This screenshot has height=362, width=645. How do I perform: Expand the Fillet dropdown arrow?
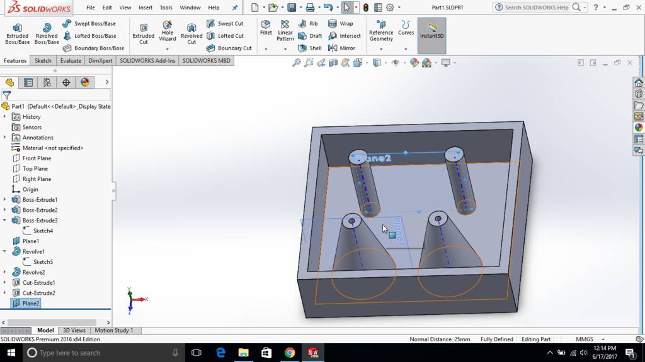[266, 49]
